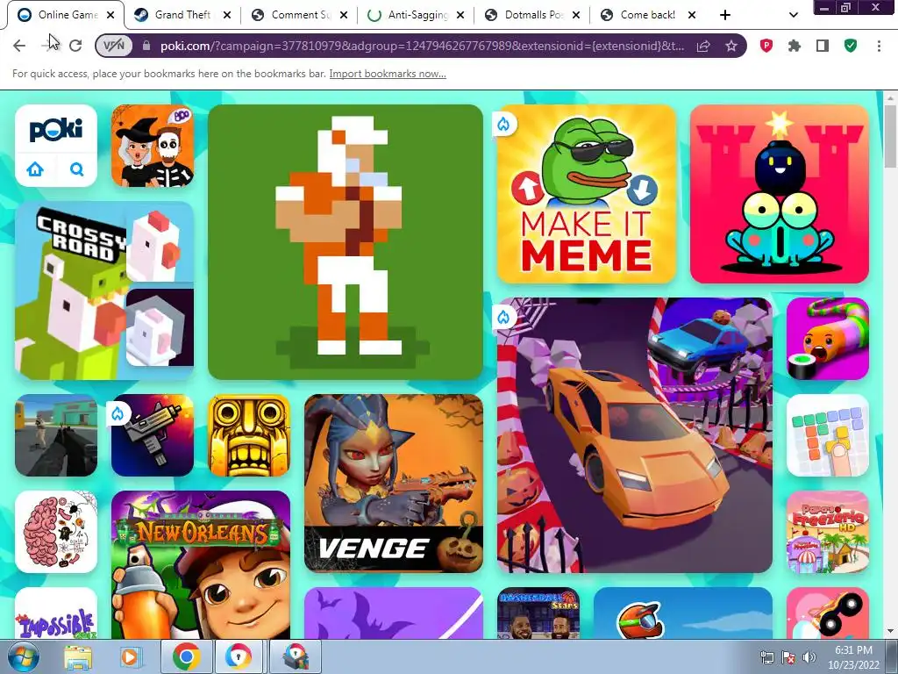Open the Venge game tile

tap(394, 484)
